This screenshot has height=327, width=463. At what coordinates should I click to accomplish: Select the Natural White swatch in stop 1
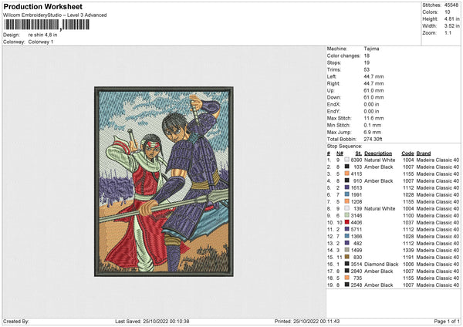click(x=347, y=160)
